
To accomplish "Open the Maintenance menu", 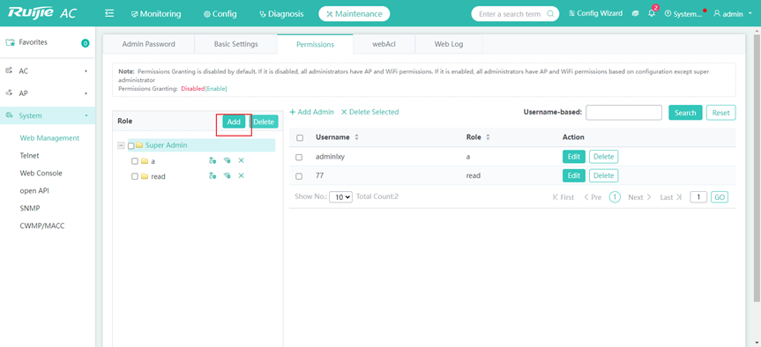I will pos(354,14).
